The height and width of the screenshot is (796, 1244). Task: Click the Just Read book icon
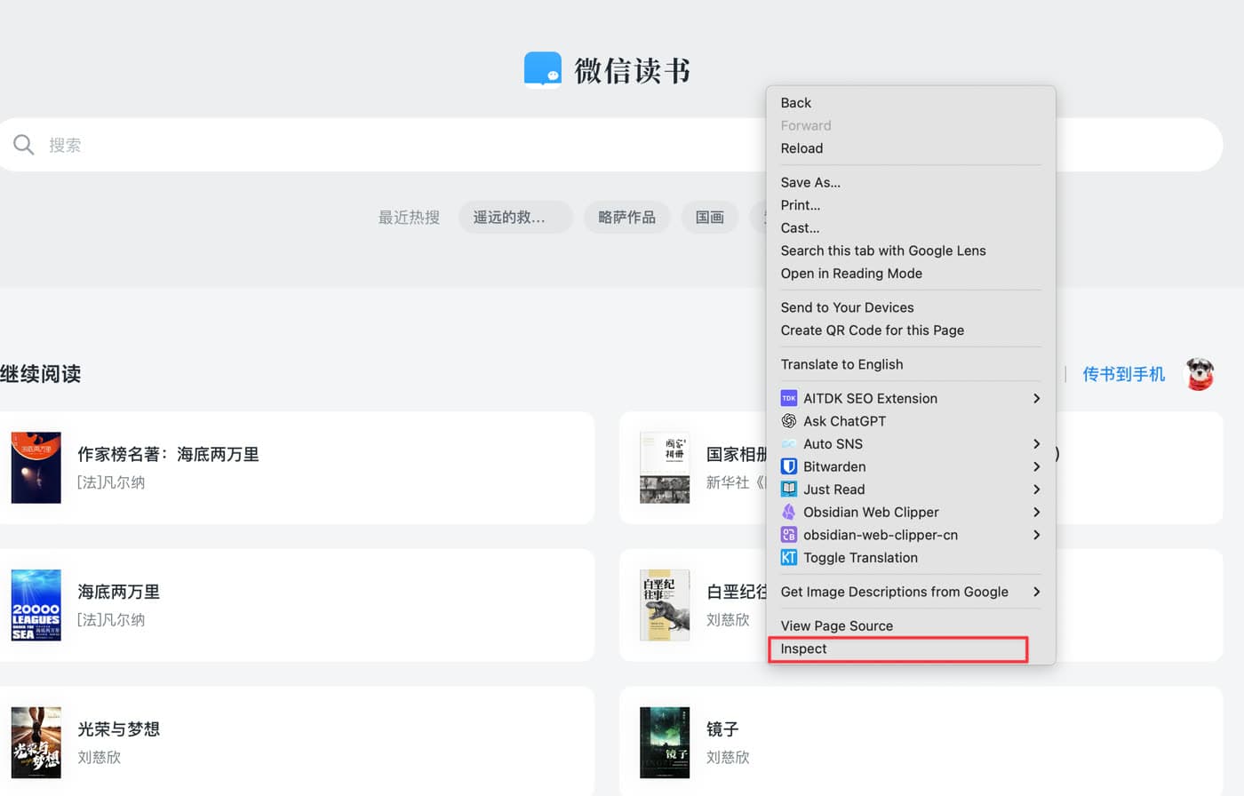pyautogui.click(x=788, y=490)
